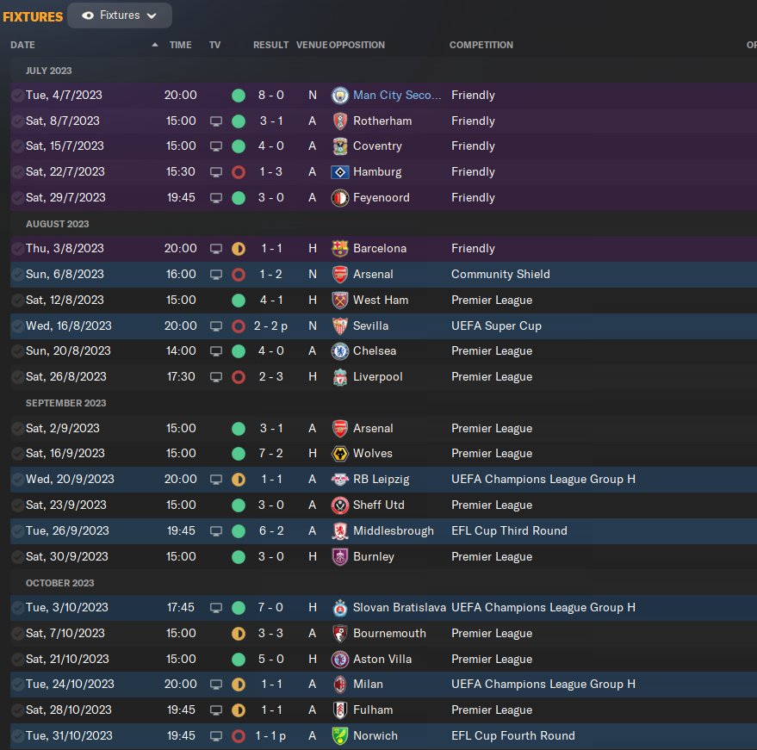Click the Liverpool club crest
757x750 pixels.
coord(340,376)
